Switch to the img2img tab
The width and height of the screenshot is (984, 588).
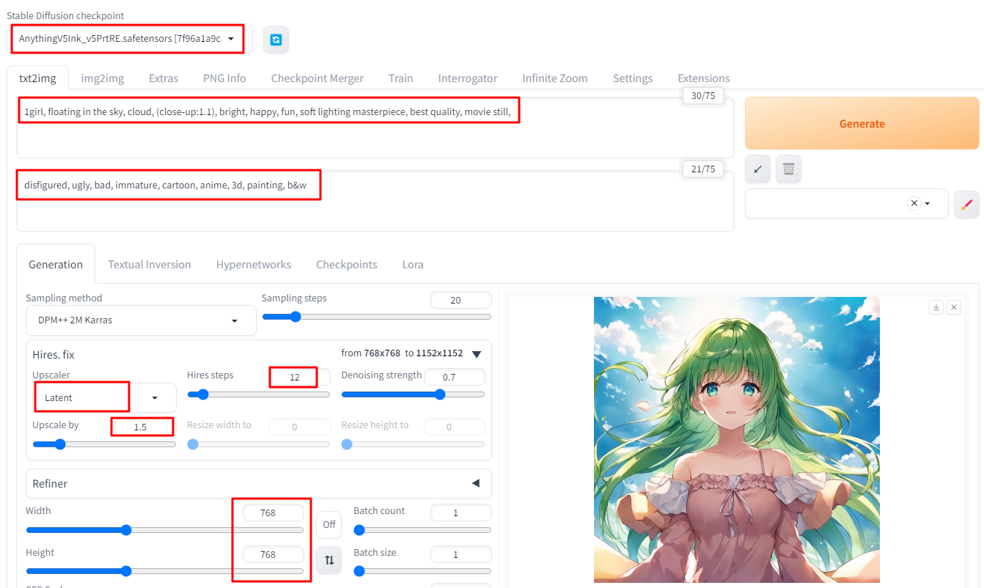(102, 78)
